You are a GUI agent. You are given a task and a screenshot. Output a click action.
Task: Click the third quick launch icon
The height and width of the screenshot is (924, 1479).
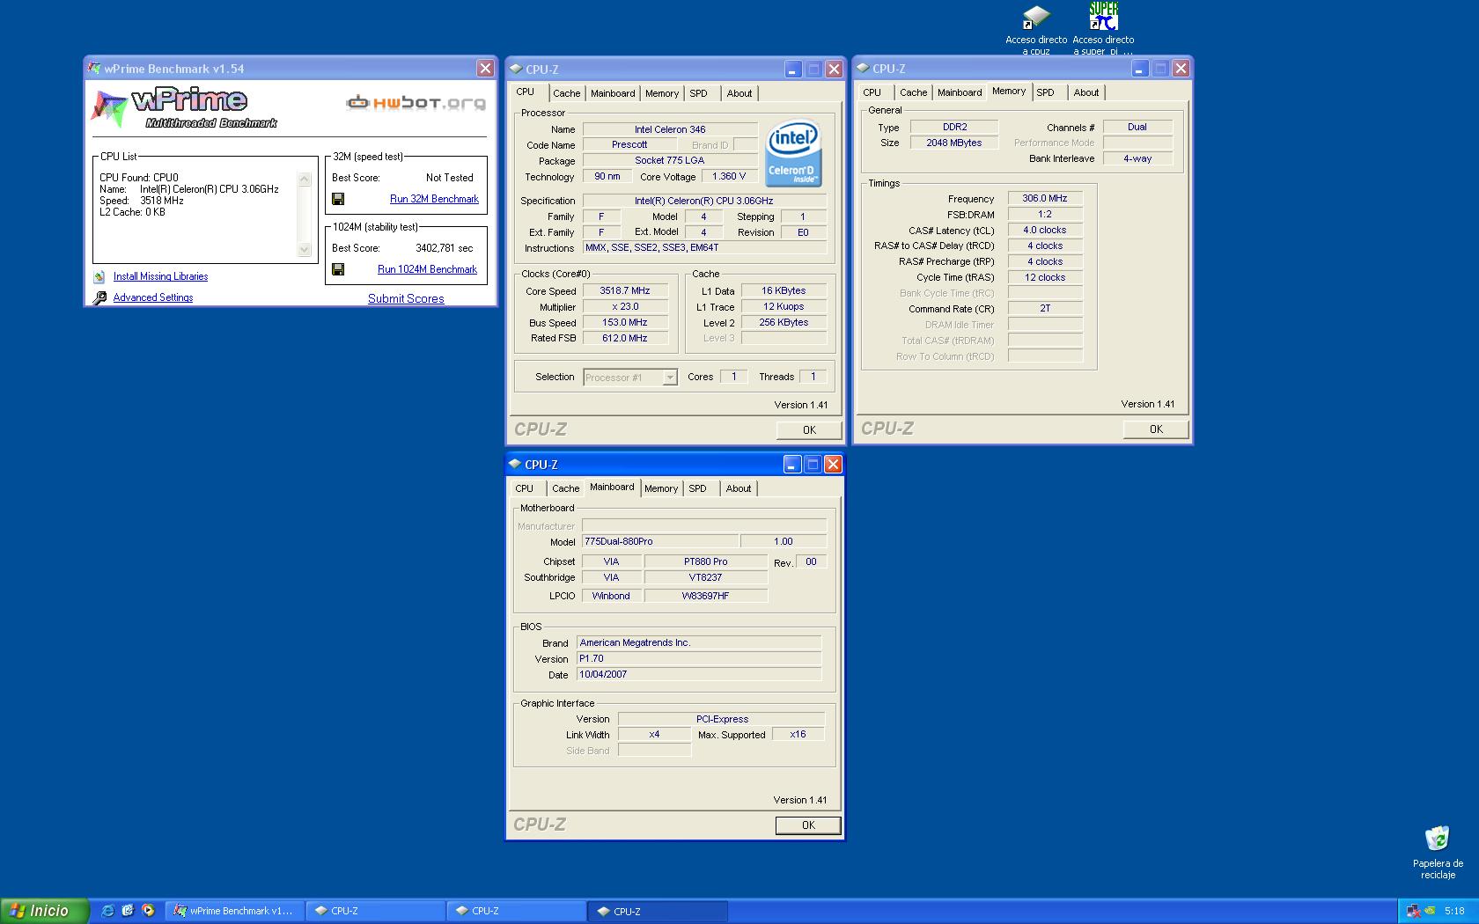[x=148, y=911]
